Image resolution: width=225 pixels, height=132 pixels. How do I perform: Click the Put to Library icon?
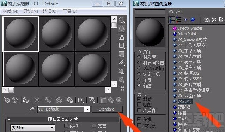click(70, 100)
